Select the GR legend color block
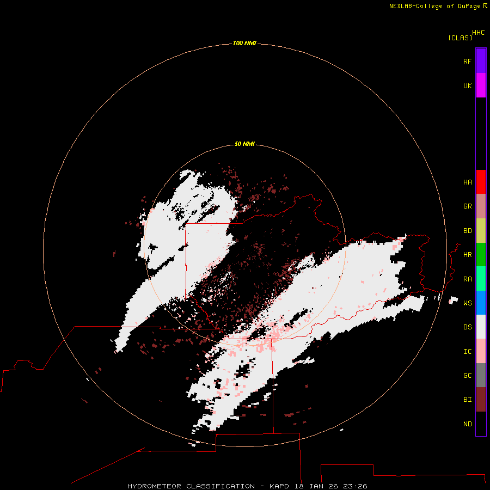This screenshot has width=490, height=490. pos(481,206)
